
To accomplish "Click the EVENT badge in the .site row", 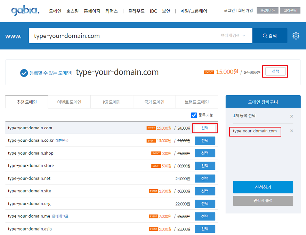I will 153,191.
